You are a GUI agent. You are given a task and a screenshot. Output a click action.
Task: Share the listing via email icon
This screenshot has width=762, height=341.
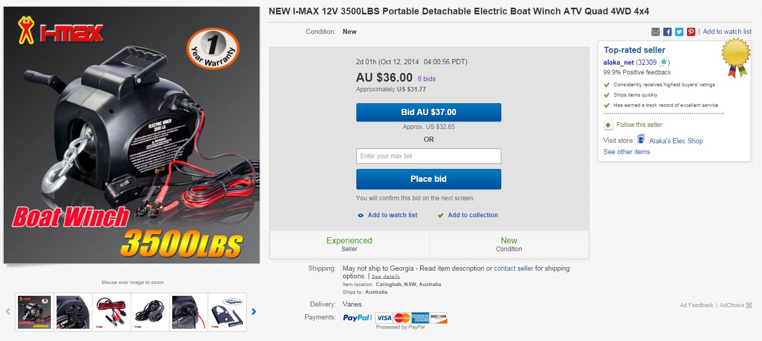pyautogui.click(x=655, y=32)
